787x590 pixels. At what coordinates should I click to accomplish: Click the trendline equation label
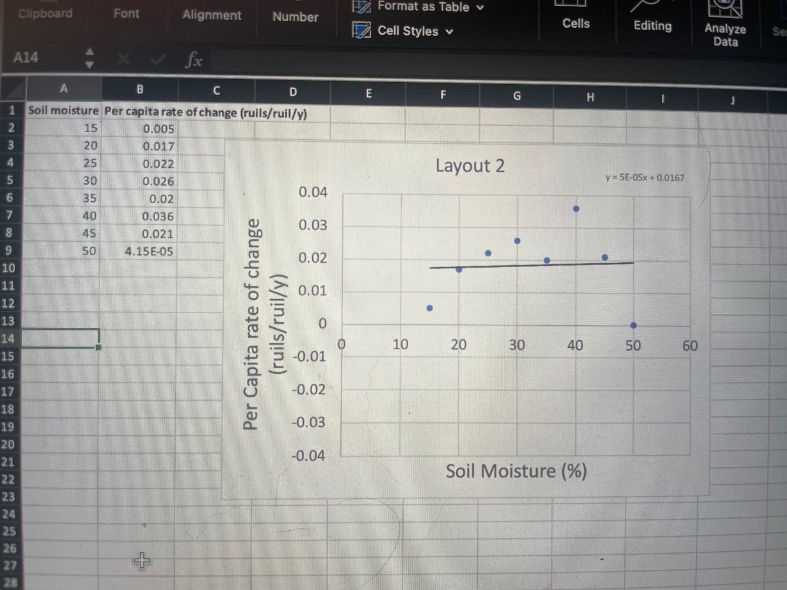[x=644, y=178]
